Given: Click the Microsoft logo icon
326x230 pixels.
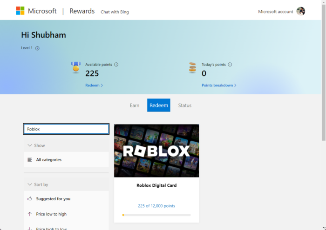Looking at the screenshot, I should (x=20, y=11).
